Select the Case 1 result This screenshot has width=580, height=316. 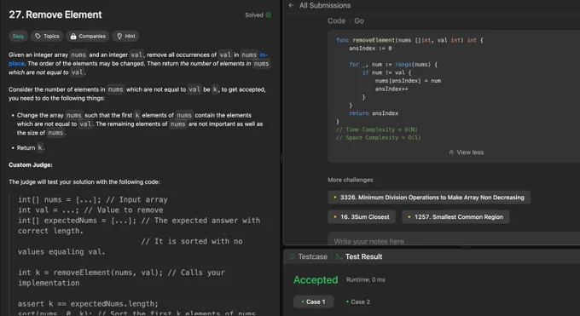(314, 302)
